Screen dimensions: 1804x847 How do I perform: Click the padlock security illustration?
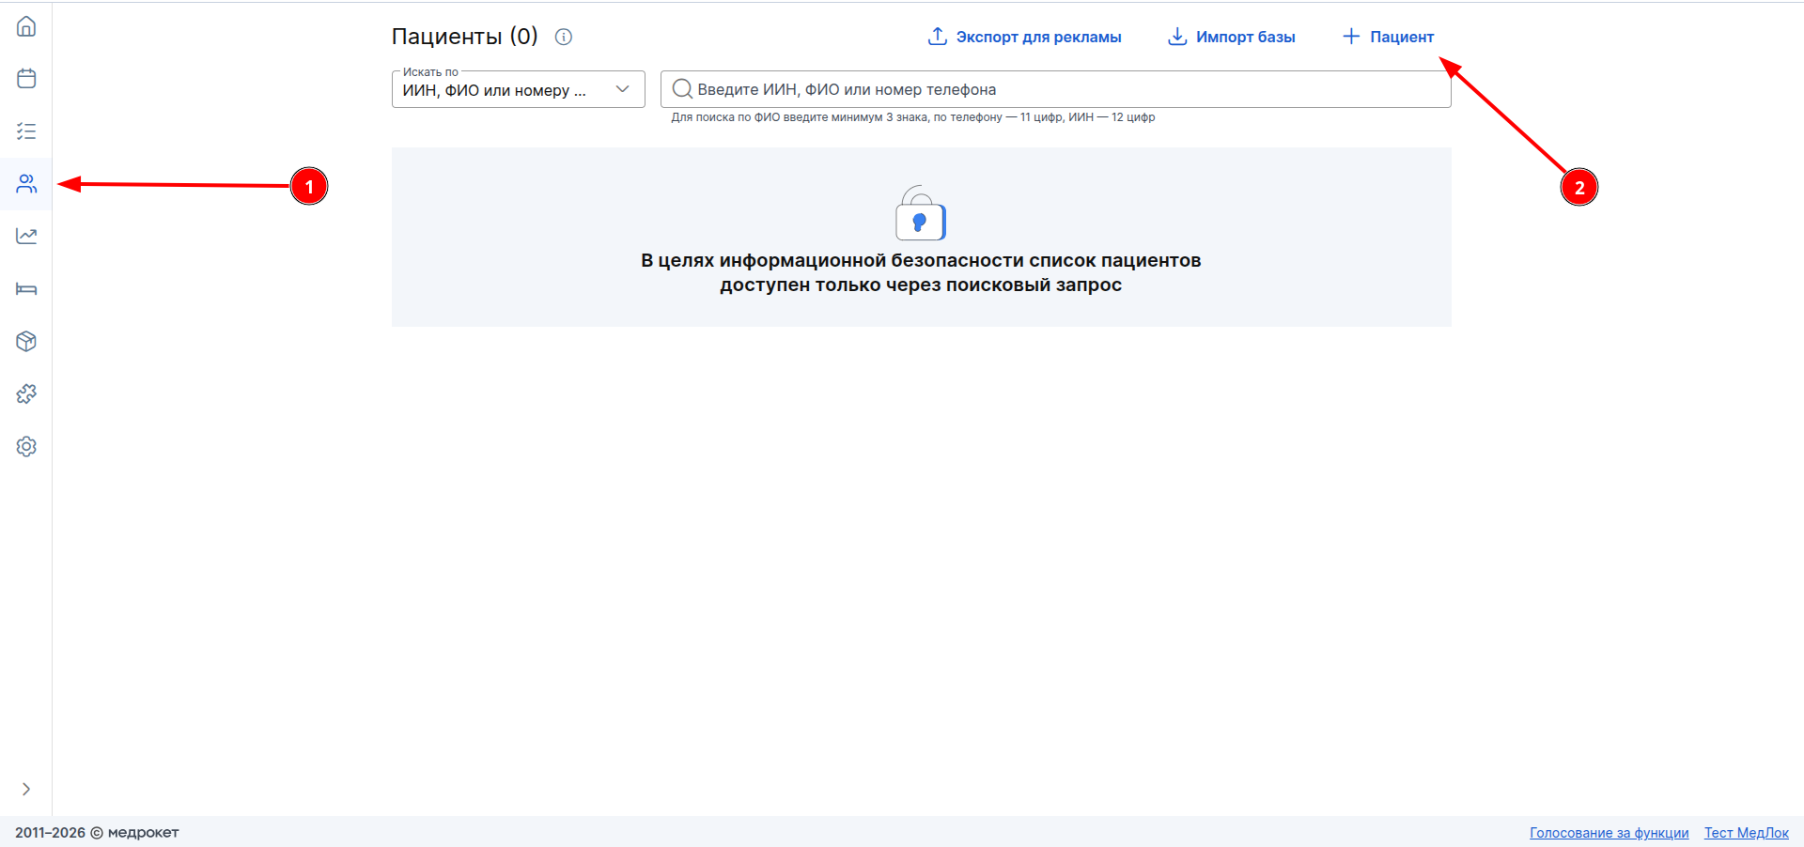click(x=921, y=214)
